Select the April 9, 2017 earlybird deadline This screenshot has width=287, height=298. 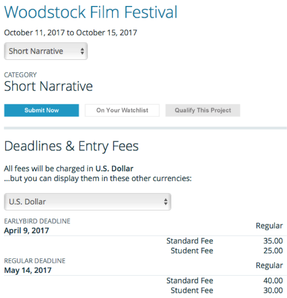click(26, 230)
